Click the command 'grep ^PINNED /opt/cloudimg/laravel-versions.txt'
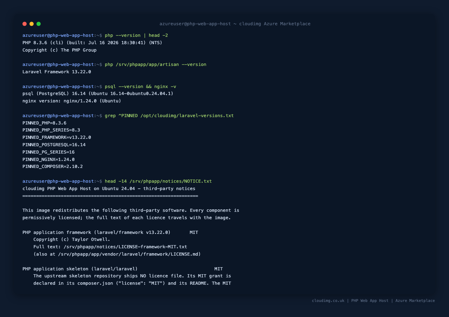This screenshot has height=317, width=449. coord(169,116)
